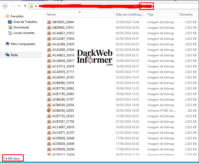Select Meu computador in navigation pane
Viewport: 199px width, 163px height.
pos(23,44)
